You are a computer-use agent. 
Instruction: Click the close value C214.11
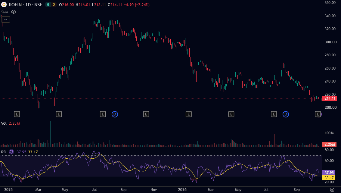[x=115, y=5]
